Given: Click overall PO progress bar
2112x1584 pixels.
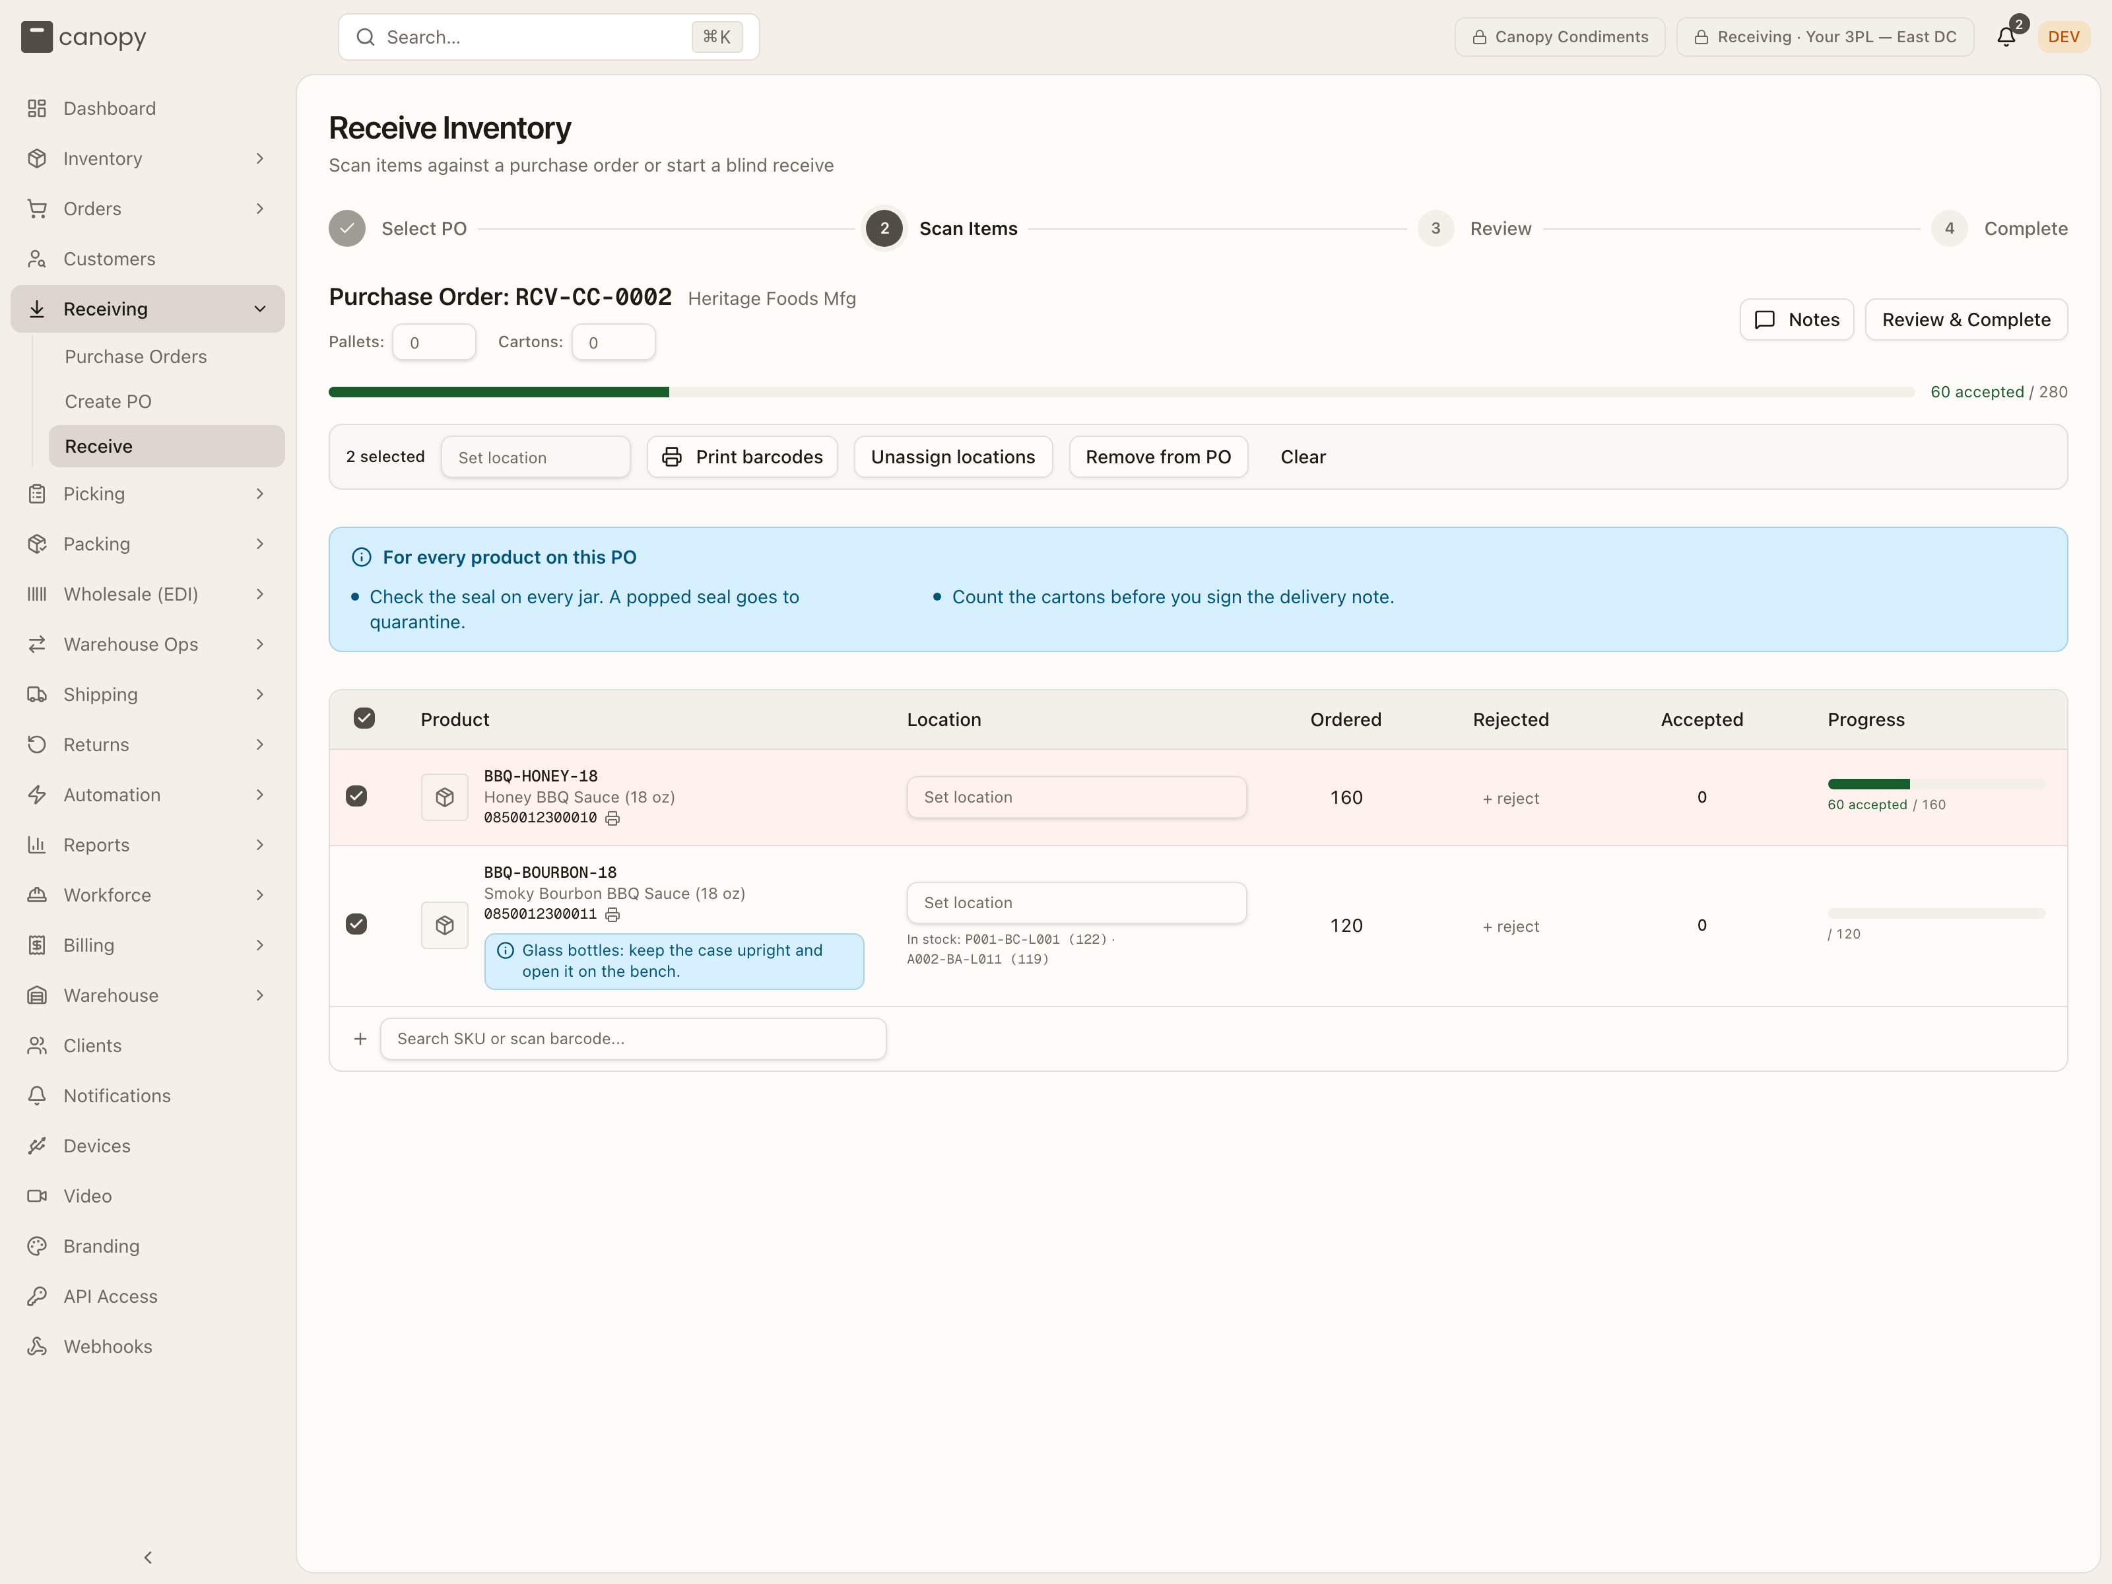Looking at the screenshot, I should point(1121,391).
